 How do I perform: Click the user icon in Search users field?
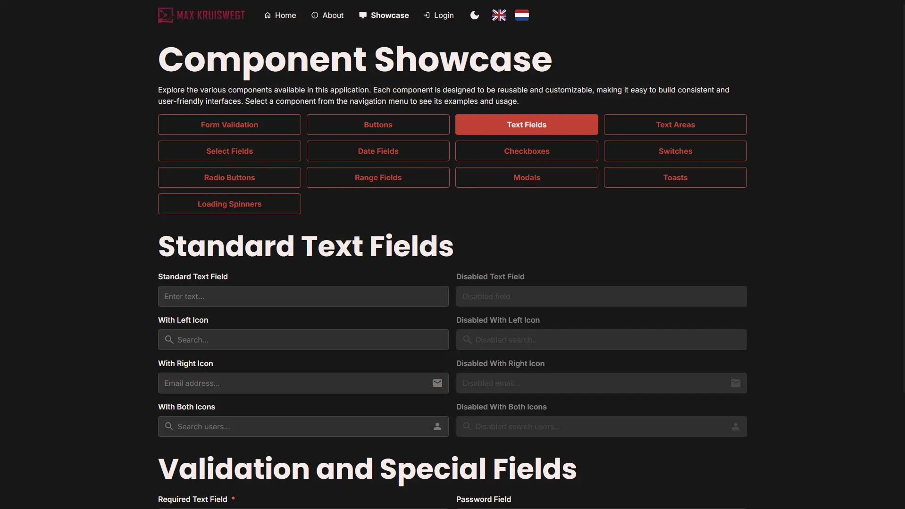click(x=437, y=426)
